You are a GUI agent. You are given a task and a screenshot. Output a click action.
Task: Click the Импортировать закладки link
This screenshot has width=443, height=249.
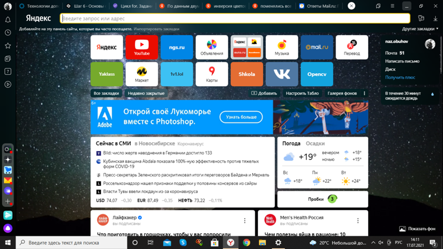coord(156,29)
